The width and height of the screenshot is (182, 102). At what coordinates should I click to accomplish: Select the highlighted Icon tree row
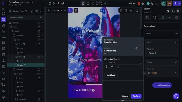pyautogui.click(x=26, y=65)
